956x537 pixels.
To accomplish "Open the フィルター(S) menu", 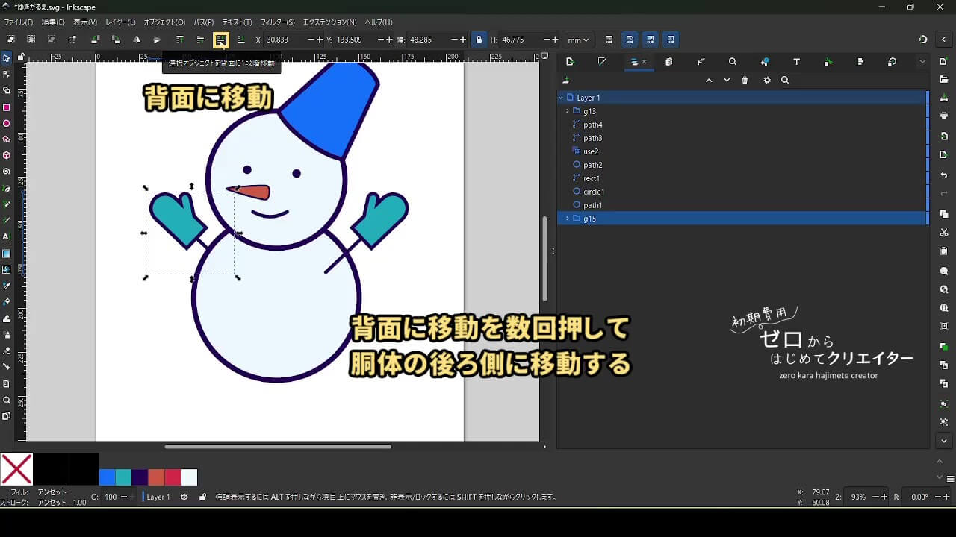I will [x=277, y=22].
